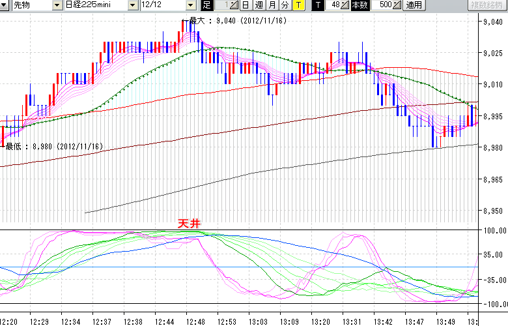The image size is (508, 326).
Task: Toggle the yellow T tick chart button
Action: click(x=298, y=5)
